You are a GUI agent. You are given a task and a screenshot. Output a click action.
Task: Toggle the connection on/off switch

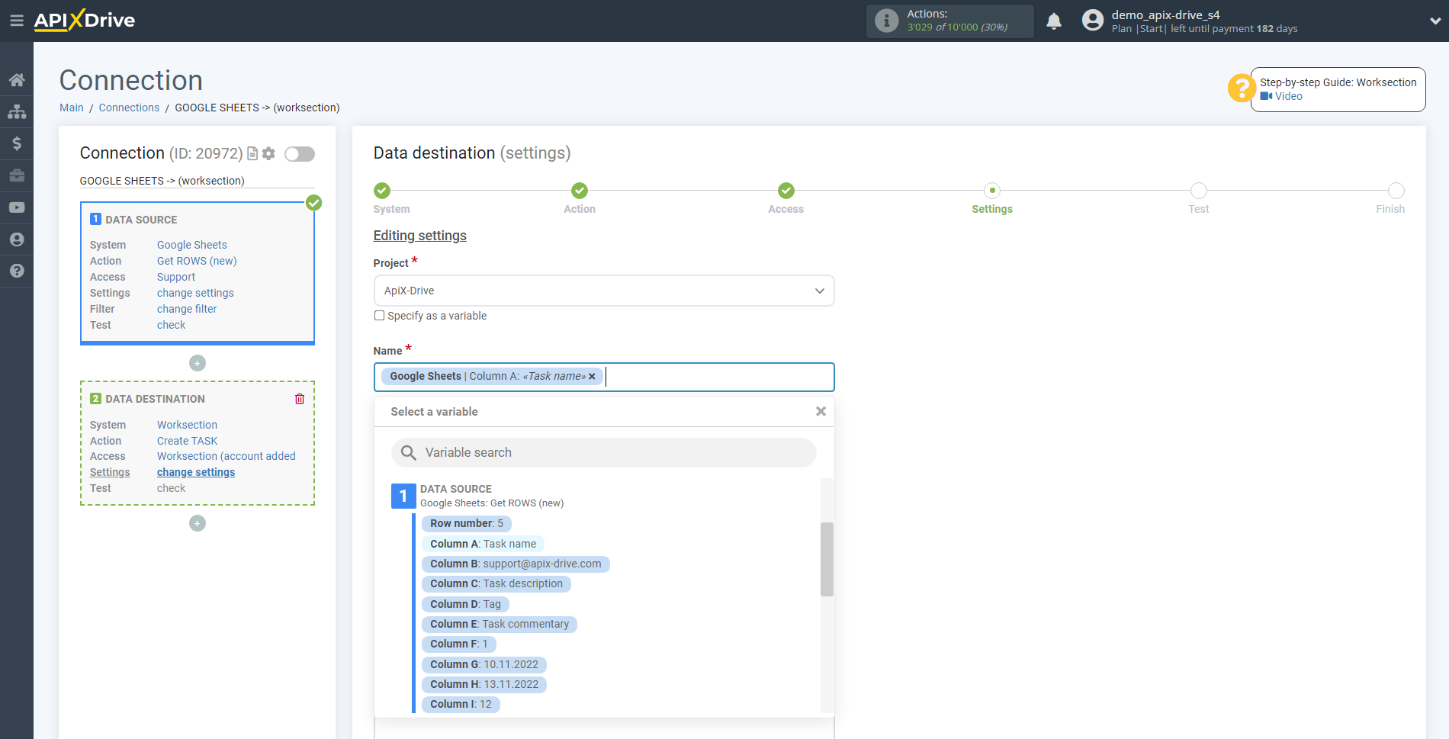point(300,154)
